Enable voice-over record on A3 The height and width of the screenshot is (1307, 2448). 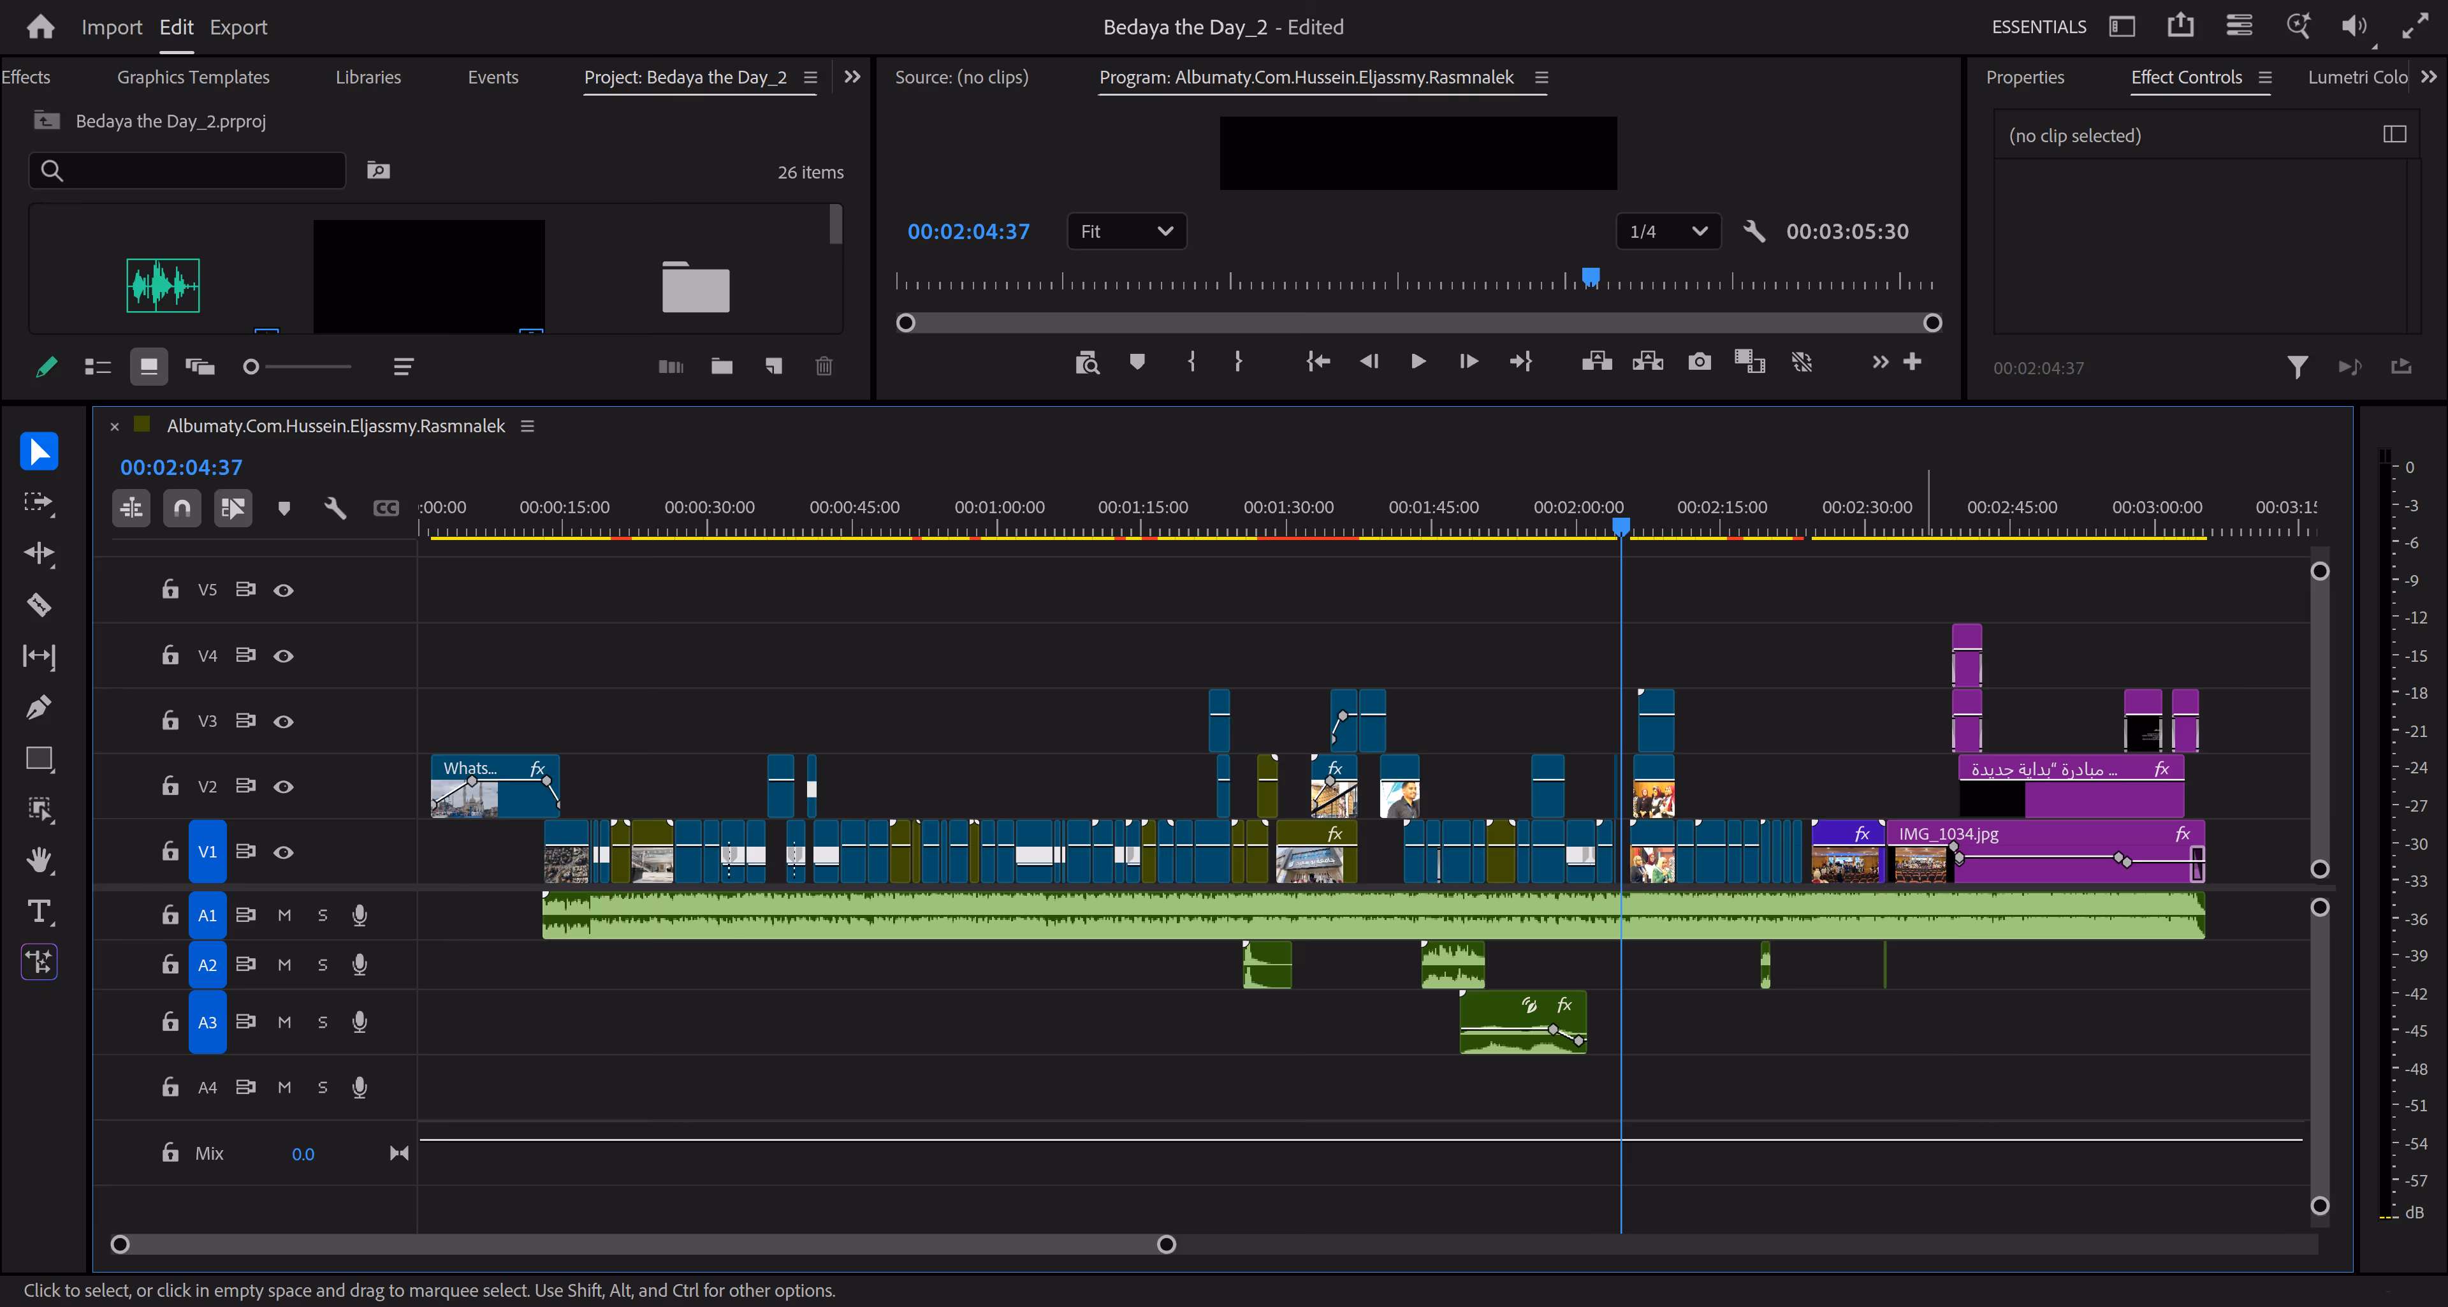point(359,1022)
